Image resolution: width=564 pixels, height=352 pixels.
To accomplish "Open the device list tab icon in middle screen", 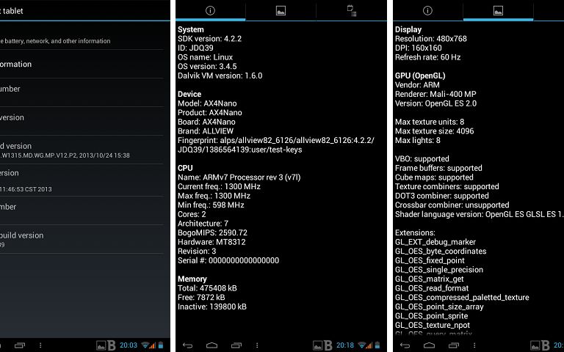I will tap(351, 10).
